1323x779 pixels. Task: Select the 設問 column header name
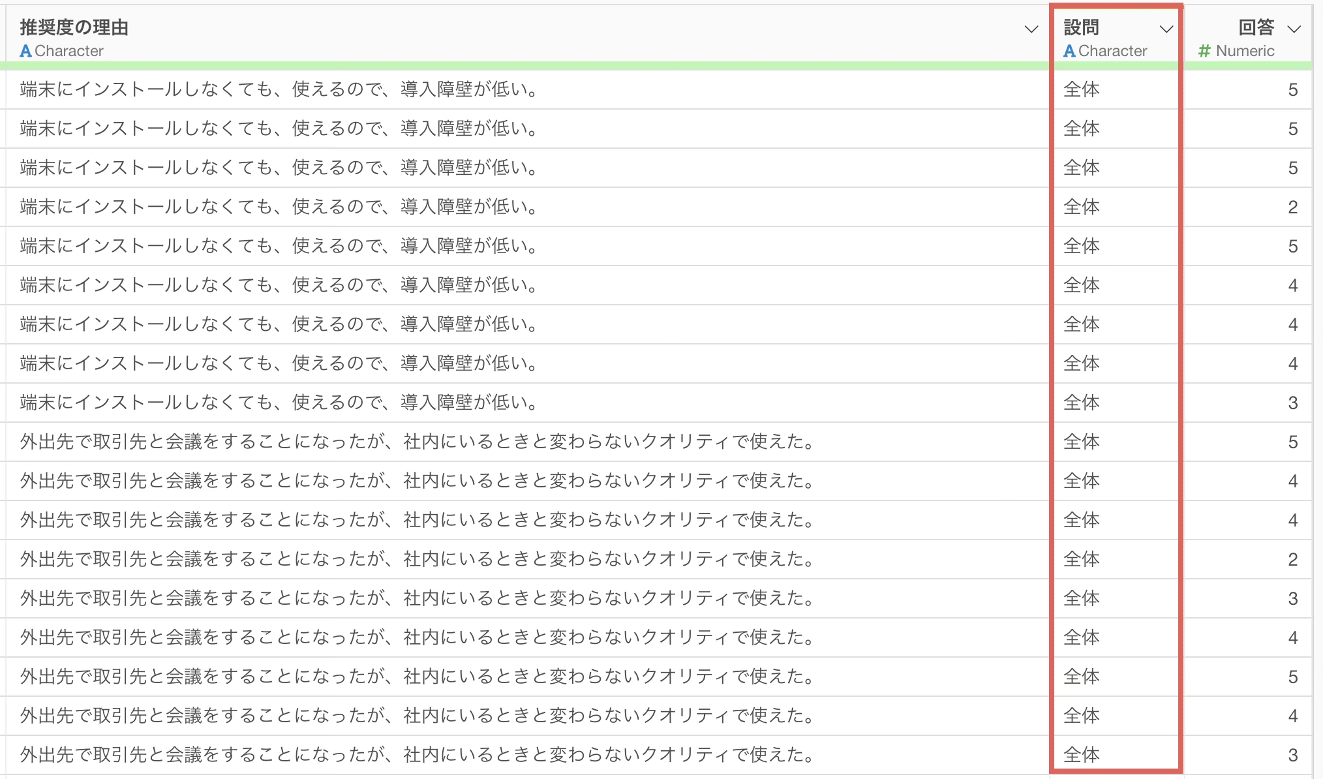coord(1081,27)
